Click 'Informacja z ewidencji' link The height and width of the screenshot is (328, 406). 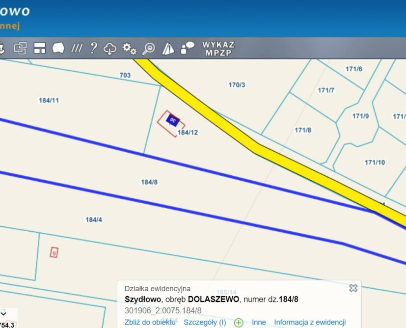click(310, 323)
